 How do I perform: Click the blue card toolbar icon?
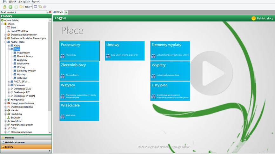pyautogui.click(x=36, y=7)
